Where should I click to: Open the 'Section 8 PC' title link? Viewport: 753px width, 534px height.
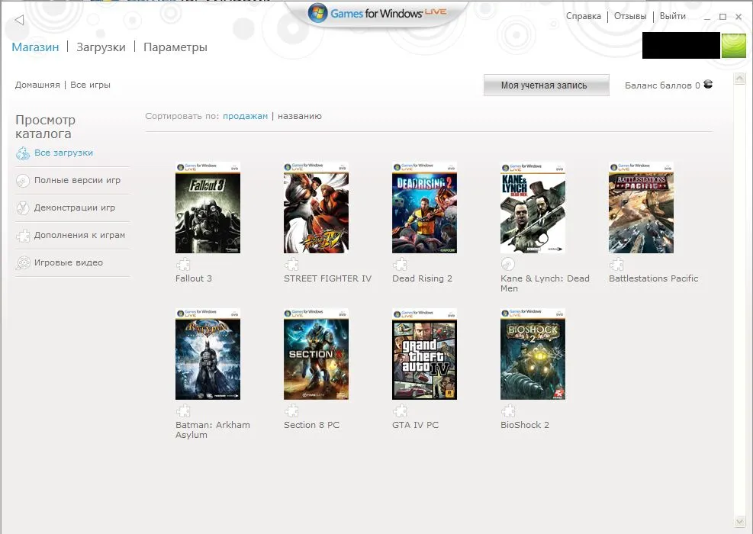pos(312,425)
